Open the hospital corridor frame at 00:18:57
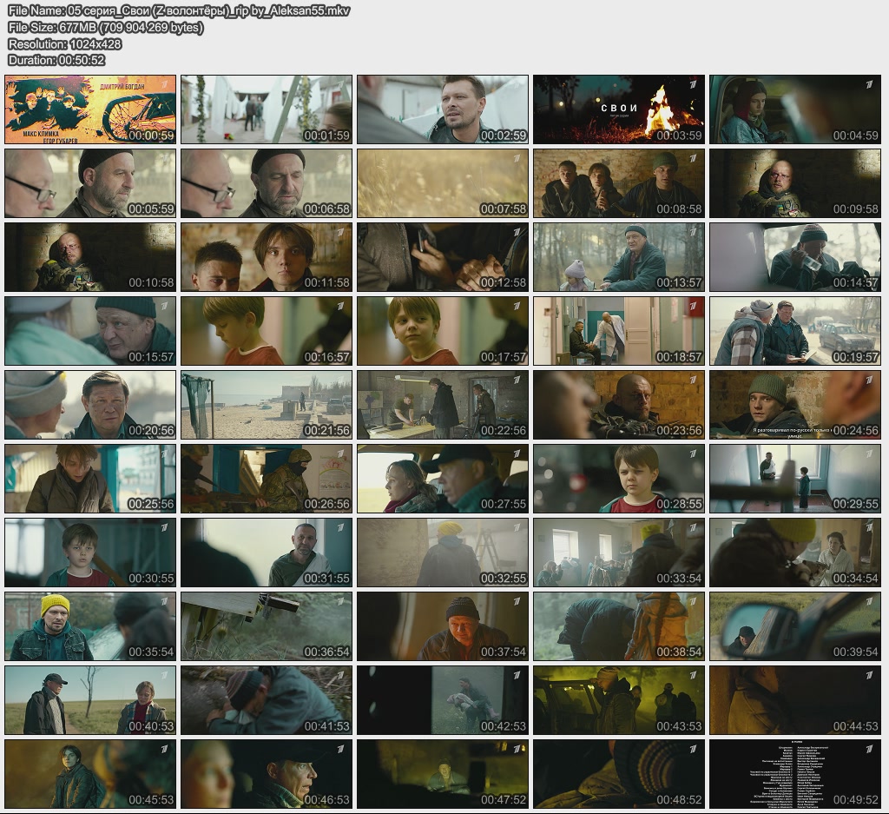This screenshot has height=814, width=889. click(618, 331)
